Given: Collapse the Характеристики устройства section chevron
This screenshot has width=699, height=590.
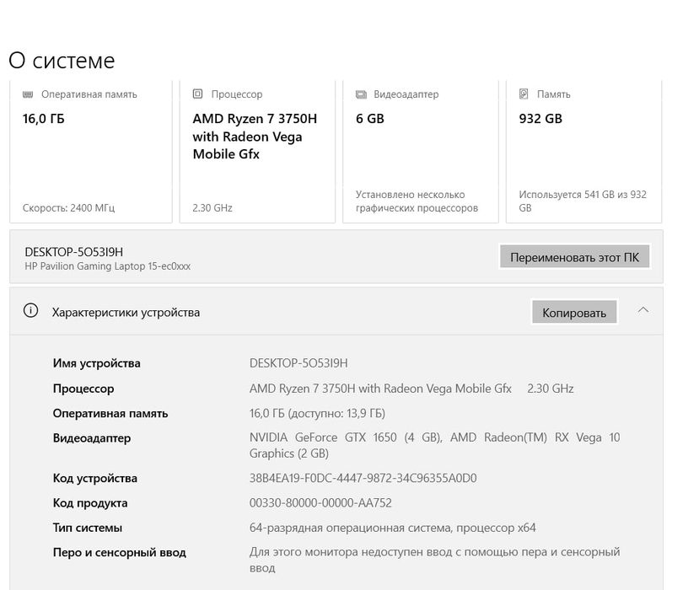Looking at the screenshot, I should (x=643, y=309).
